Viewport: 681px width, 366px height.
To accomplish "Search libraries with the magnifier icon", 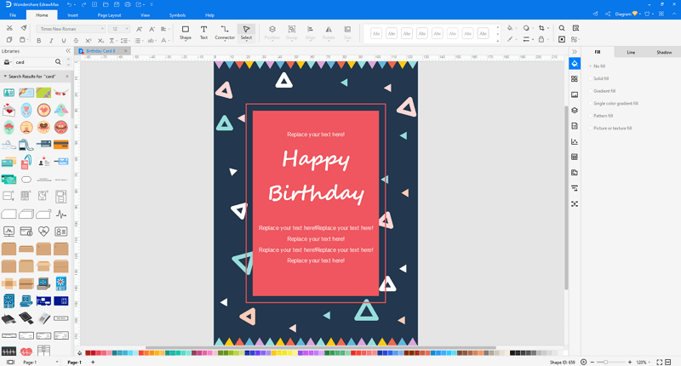I will pos(58,62).
